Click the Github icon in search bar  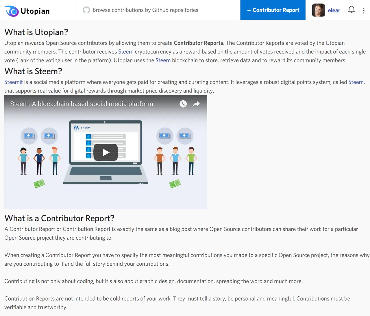[86, 10]
